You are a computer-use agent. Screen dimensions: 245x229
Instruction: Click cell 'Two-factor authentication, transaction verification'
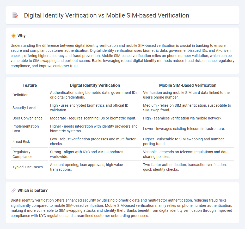pos(188,167)
